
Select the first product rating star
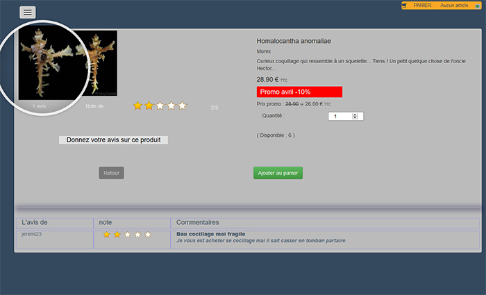coord(137,106)
